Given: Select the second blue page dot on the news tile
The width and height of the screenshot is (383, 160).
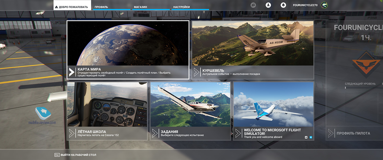Looking at the screenshot, I should [x=311, y=137].
